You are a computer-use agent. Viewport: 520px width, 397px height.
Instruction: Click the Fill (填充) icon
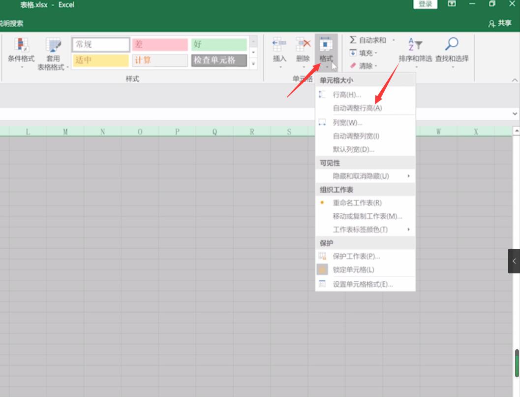tap(353, 53)
